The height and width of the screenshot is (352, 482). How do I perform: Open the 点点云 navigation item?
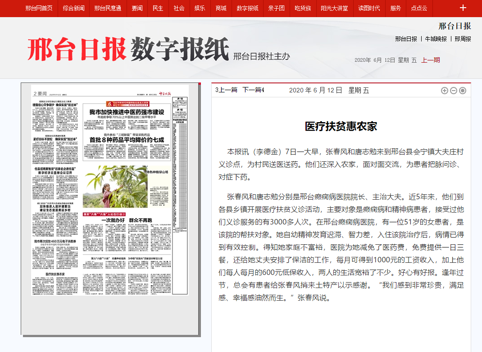419,8
